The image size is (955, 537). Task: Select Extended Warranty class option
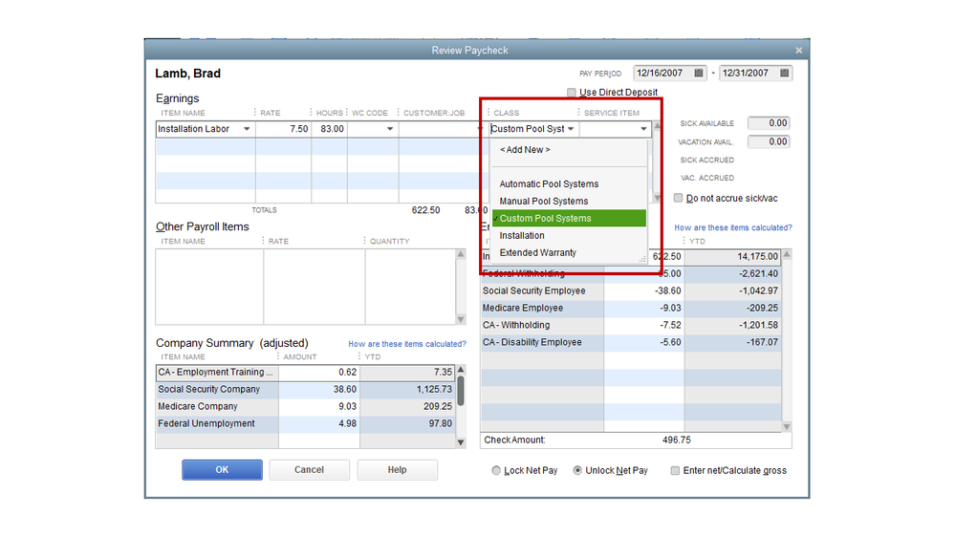point(569,252)
